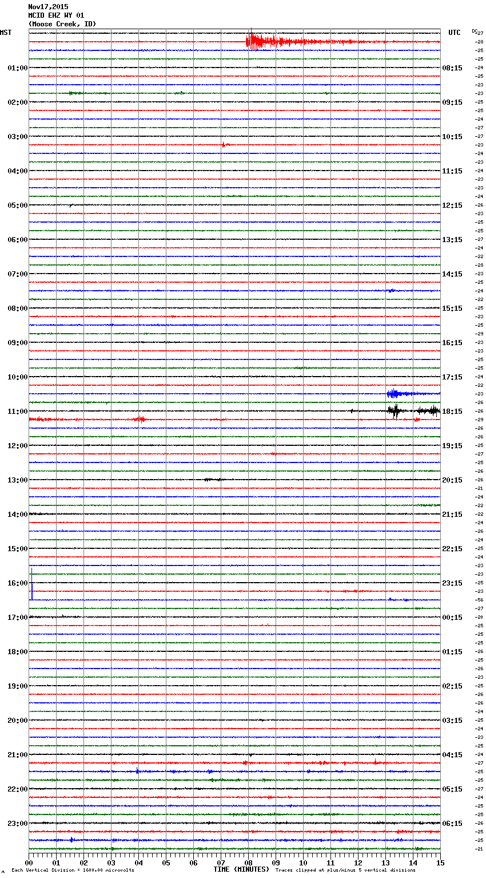Click the vertical division 1600.00 microvolts note

pos(73,870)
